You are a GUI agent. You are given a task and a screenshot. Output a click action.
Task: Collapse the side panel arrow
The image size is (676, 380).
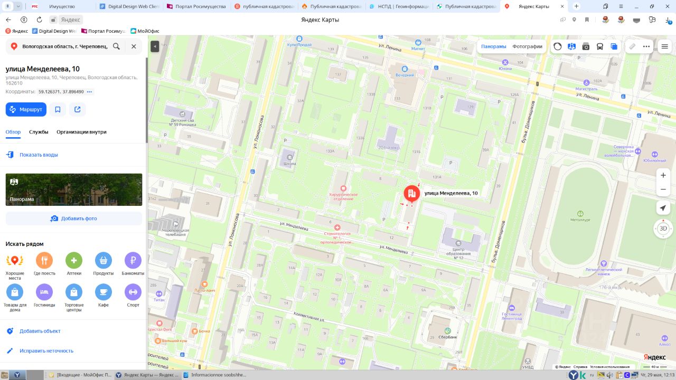155,46
